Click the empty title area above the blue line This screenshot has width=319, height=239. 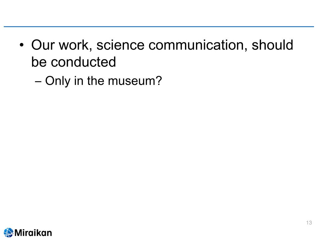159,13
